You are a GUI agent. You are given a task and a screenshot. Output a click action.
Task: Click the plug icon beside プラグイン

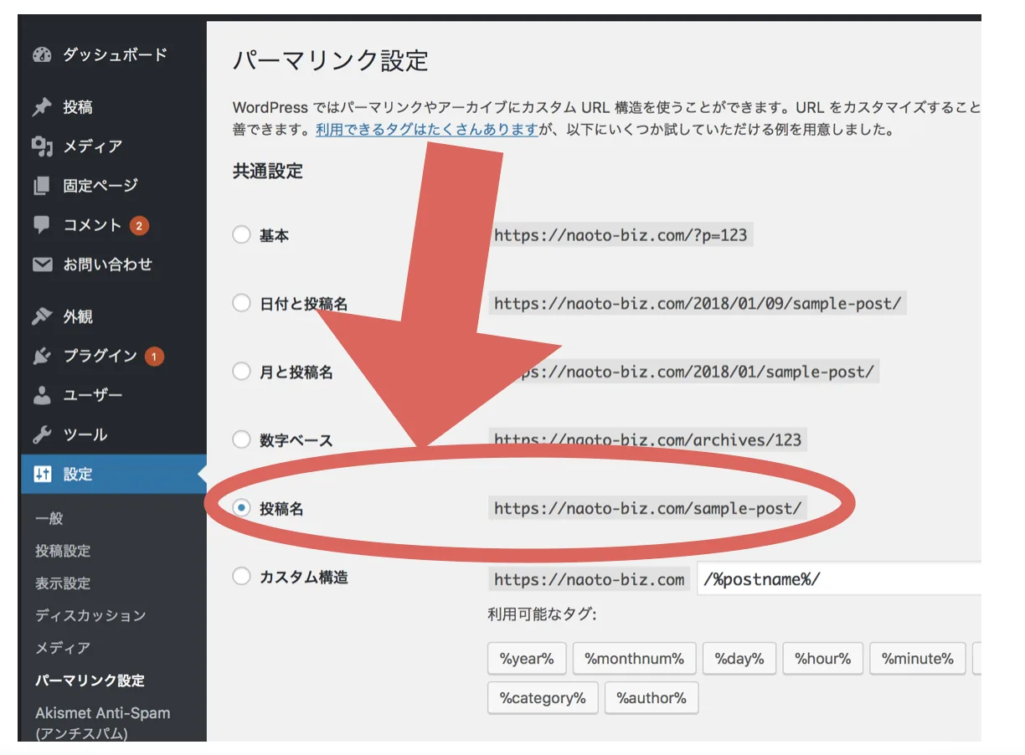coord(42,356)
